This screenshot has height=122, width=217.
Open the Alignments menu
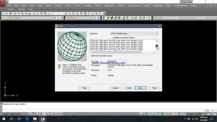tap(110, 5)
